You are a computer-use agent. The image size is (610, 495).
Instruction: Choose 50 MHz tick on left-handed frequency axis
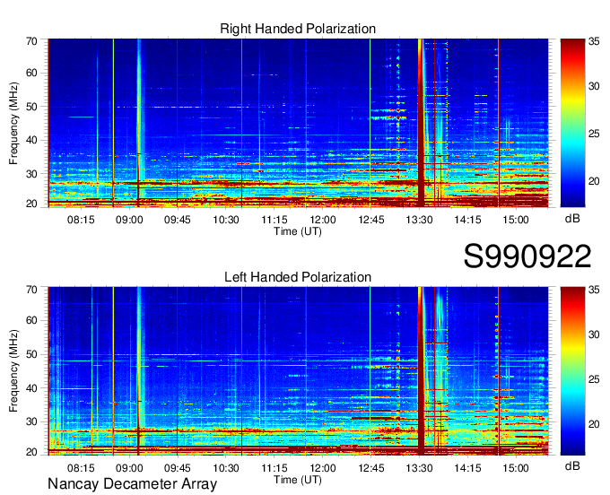point(31,354)
